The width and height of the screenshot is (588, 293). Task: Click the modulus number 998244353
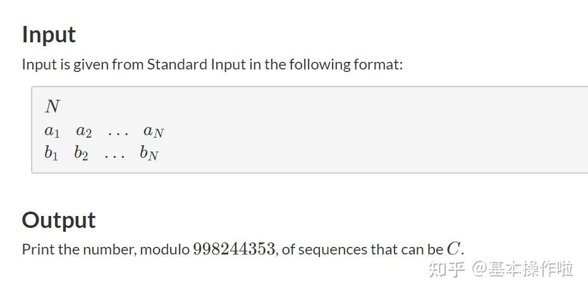click(x=234, y=249)
